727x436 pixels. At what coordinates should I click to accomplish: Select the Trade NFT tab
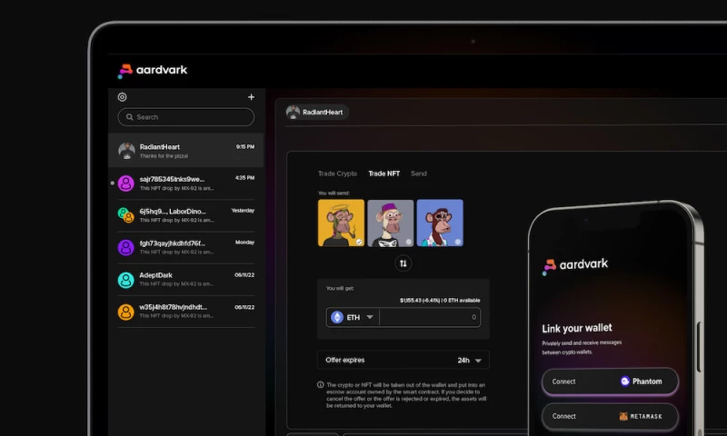point(383,173)
